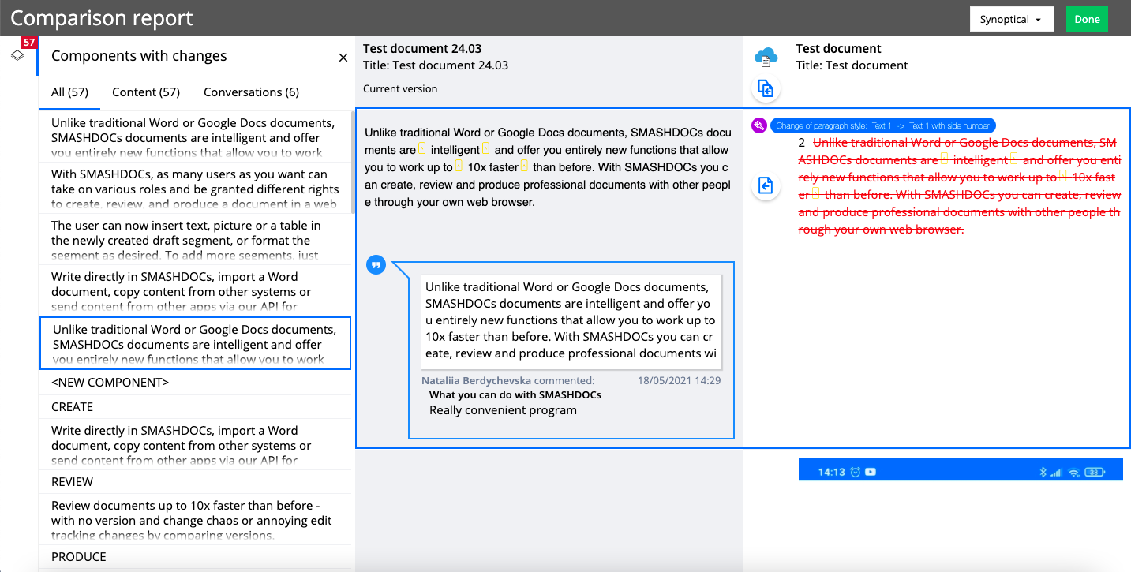1131x572 pixels.
Task: Click the purple paragraph style change icon
Action: 758,125
